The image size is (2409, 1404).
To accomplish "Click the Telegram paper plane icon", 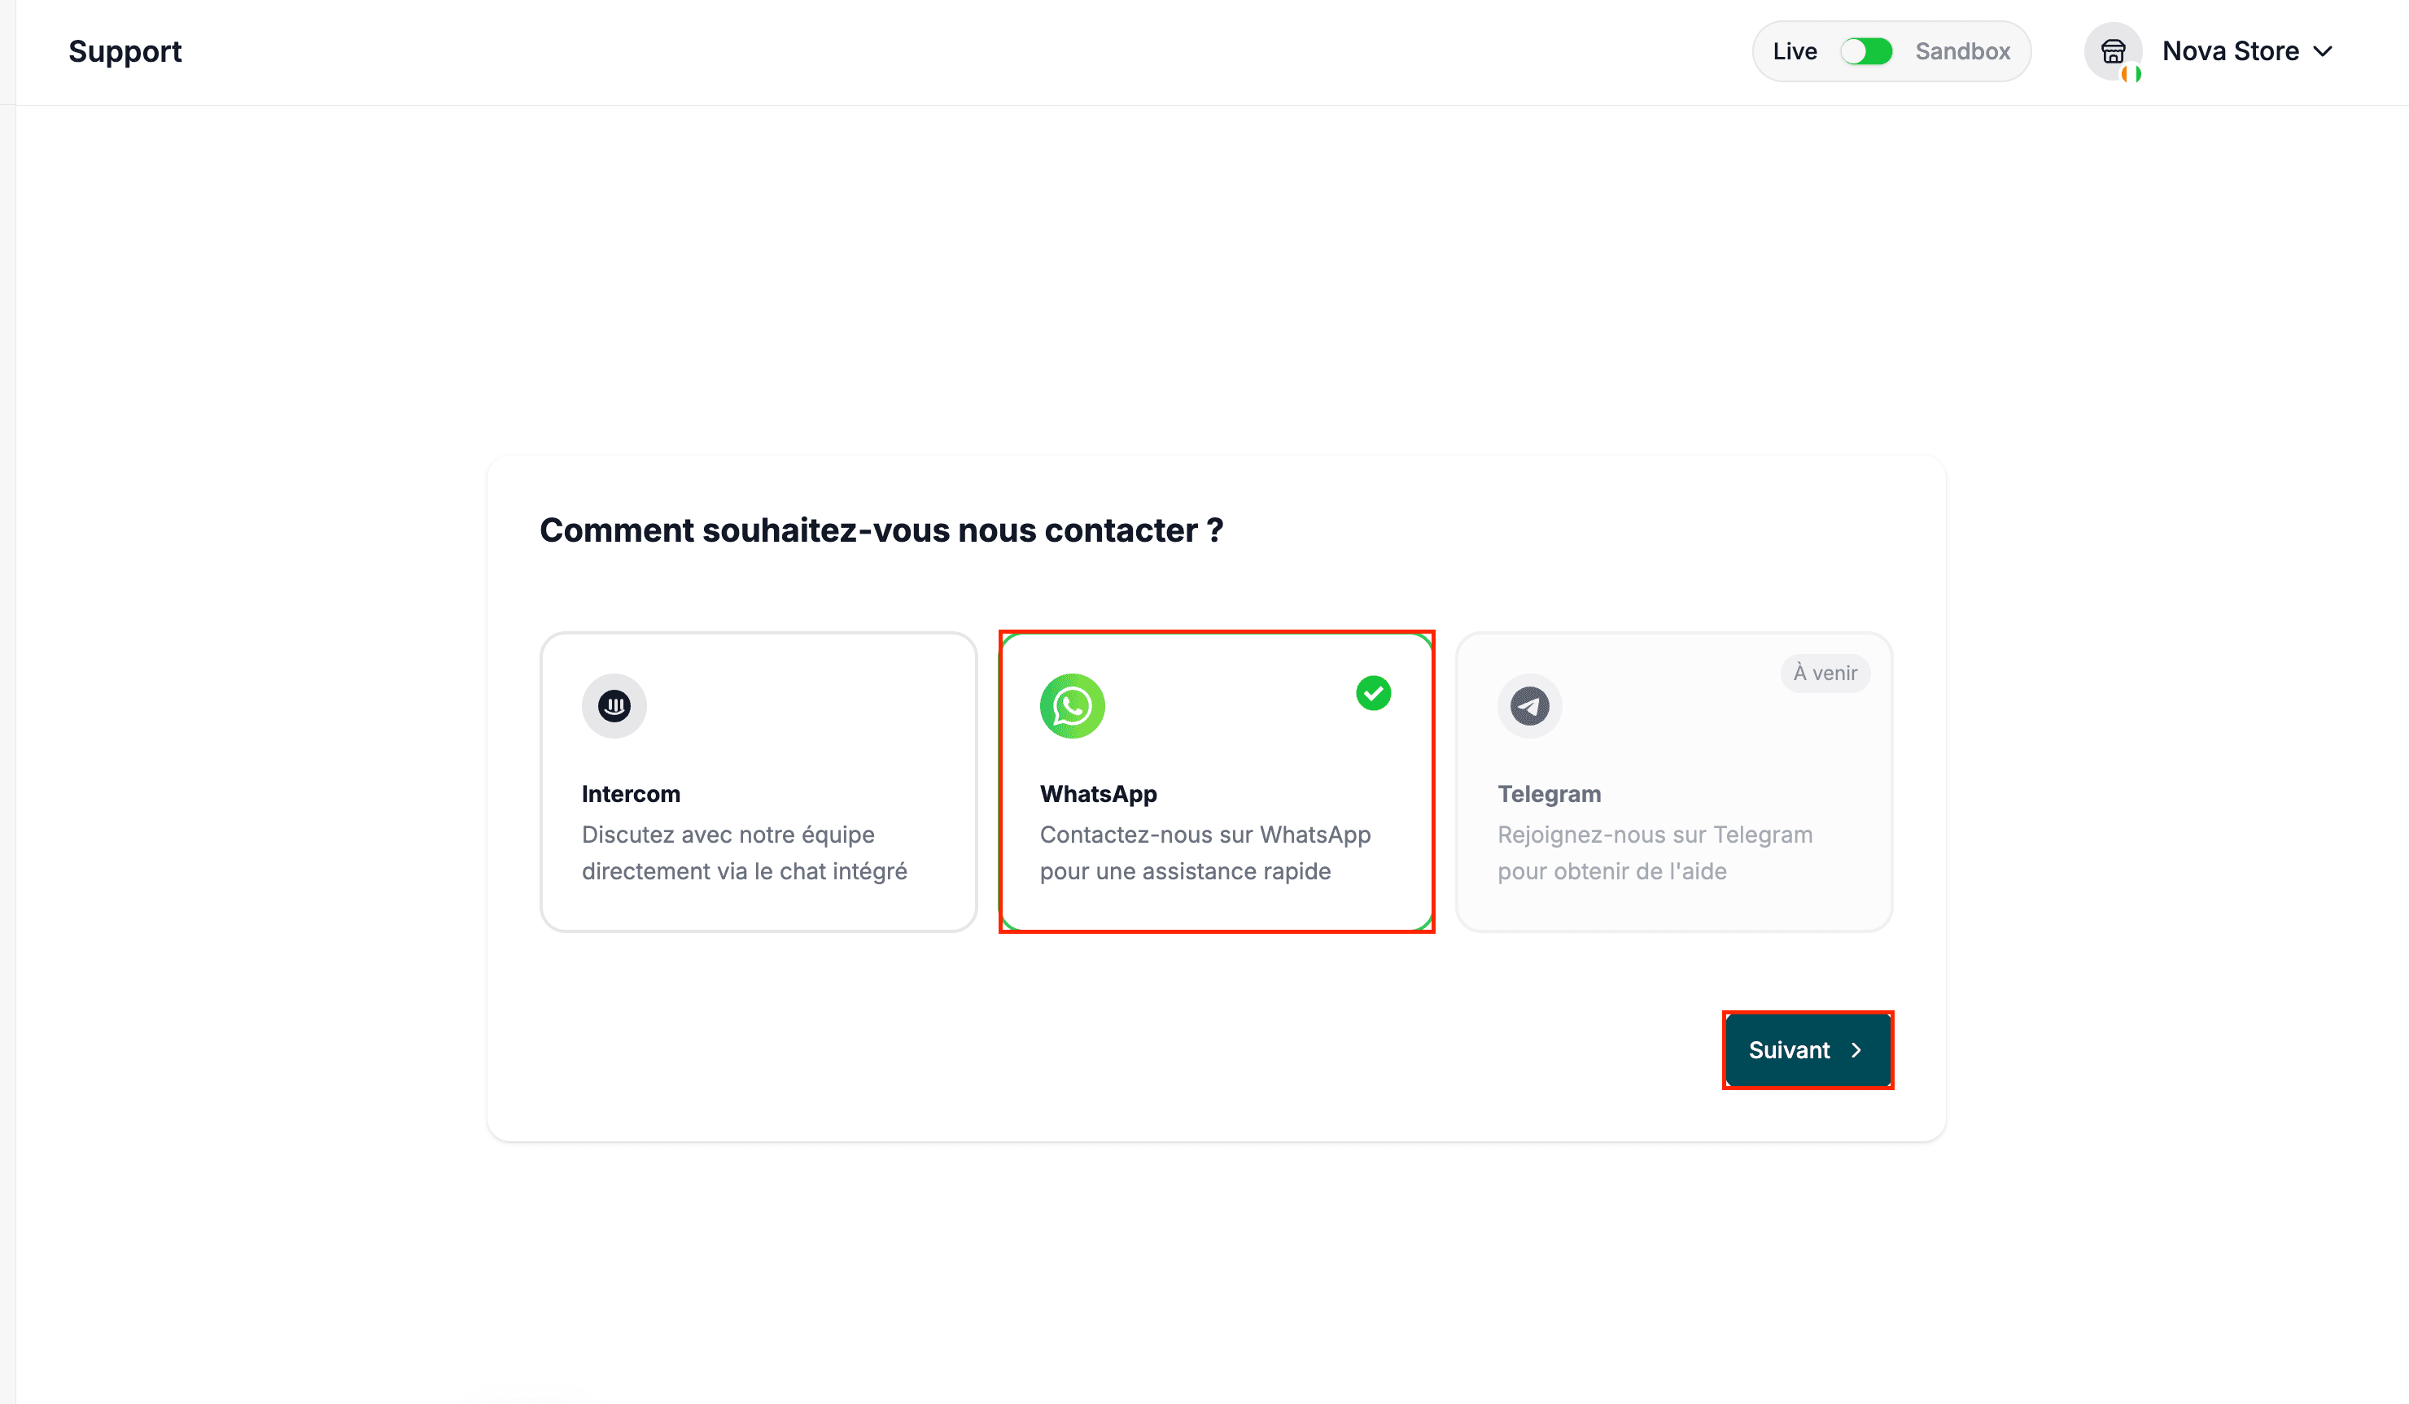I will pos(1528,706).
